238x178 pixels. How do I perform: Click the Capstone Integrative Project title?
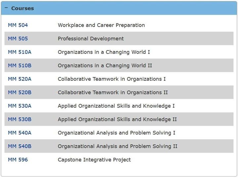[94, 160]
